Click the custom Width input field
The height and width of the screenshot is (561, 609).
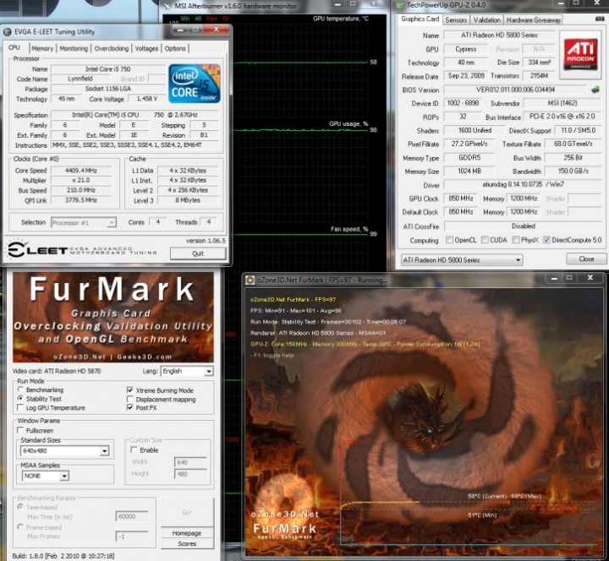(190, 462)
